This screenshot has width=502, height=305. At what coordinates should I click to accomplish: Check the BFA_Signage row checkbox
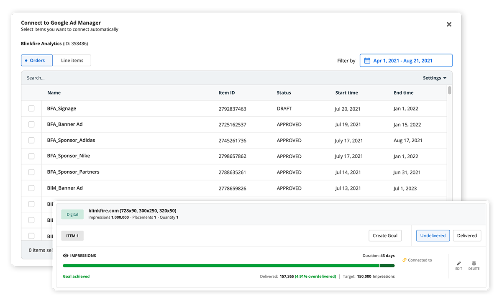pos(31,109)
